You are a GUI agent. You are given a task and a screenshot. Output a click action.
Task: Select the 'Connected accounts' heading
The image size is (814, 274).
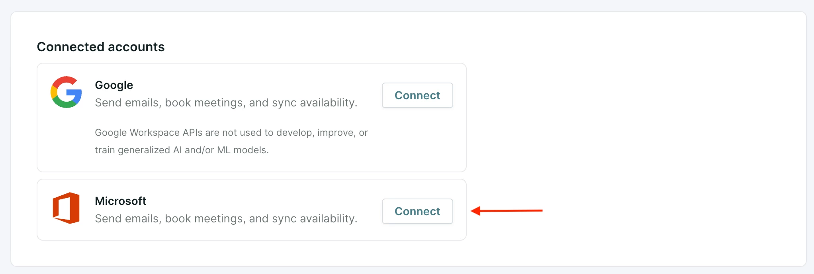coord(101,47)
